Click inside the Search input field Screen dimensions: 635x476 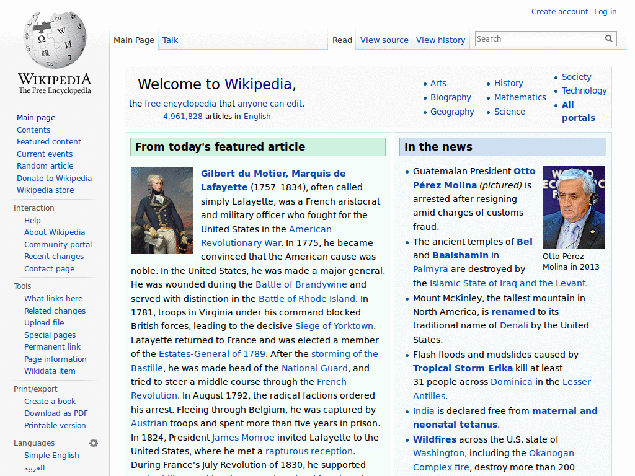533,38
